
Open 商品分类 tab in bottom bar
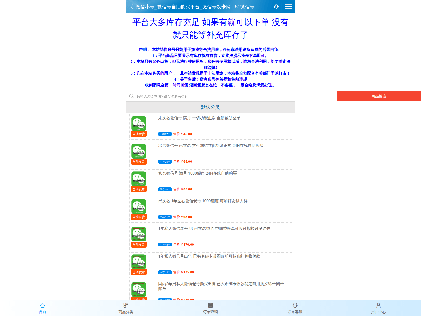(x=126, y=308)
